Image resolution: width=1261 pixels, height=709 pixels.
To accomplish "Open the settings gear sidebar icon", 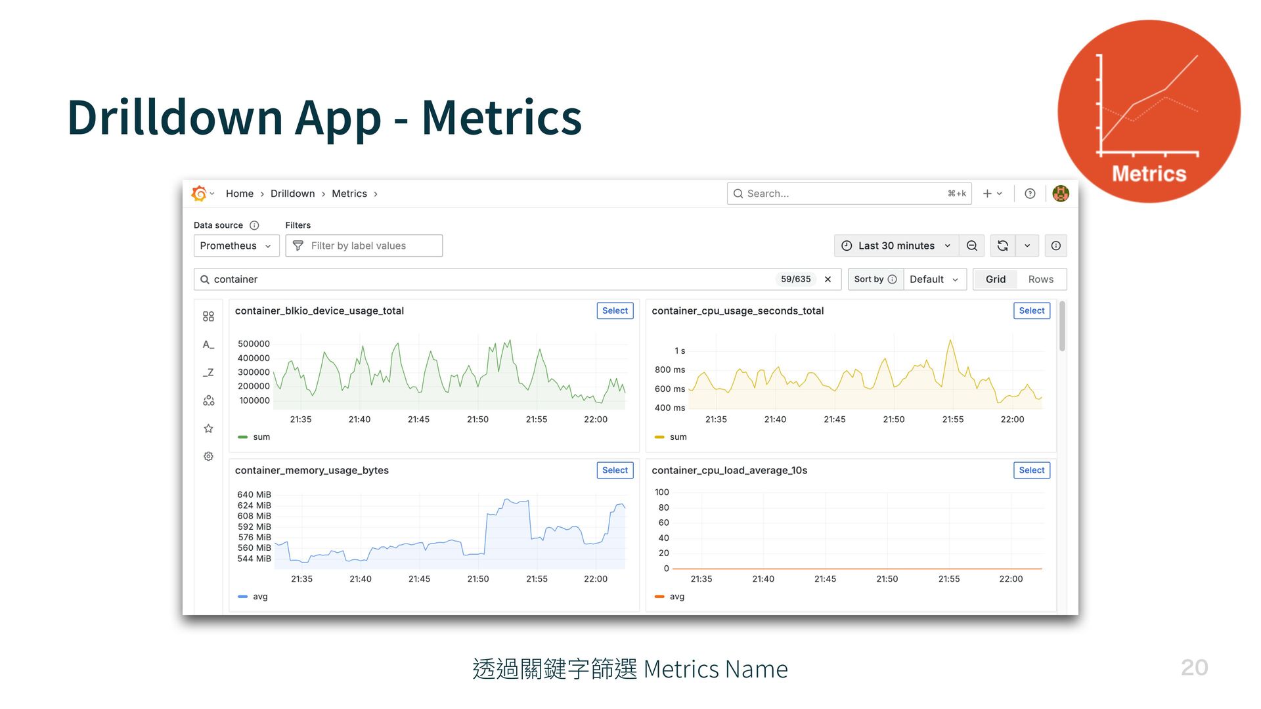I will [x=208, y=456].
